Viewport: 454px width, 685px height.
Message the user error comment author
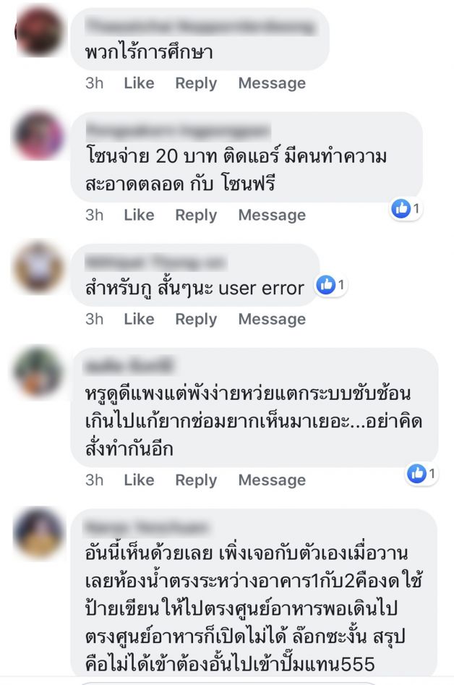[272, 319]
